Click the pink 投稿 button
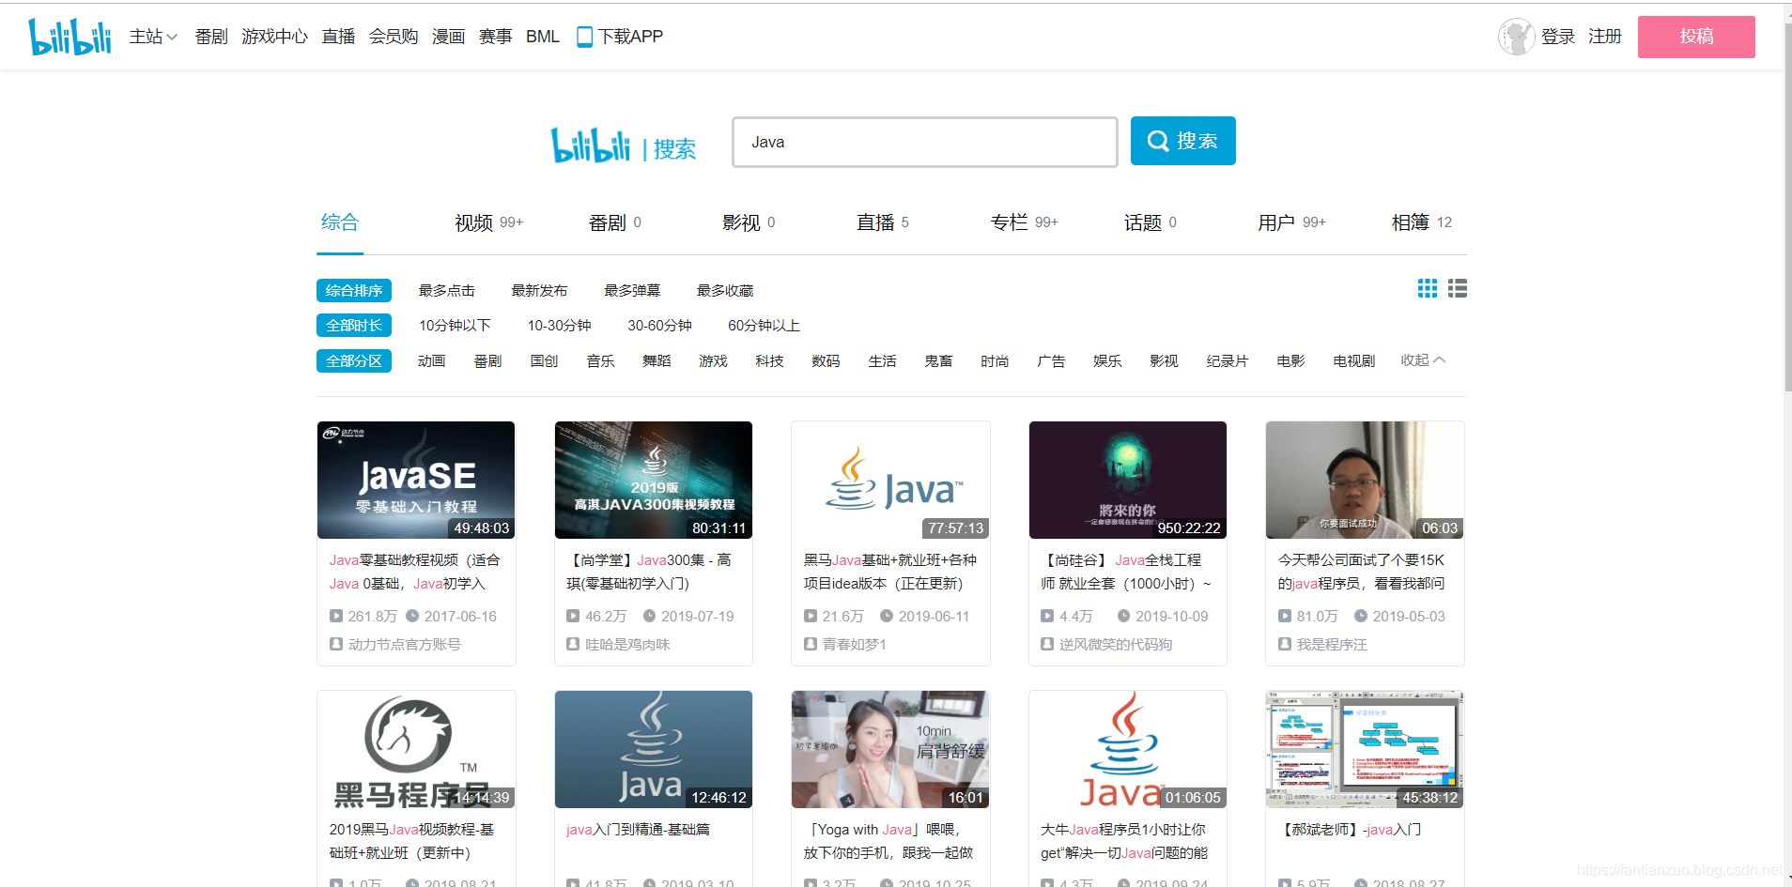Viewport: 1792px width, 887px height. (1696, 37)
